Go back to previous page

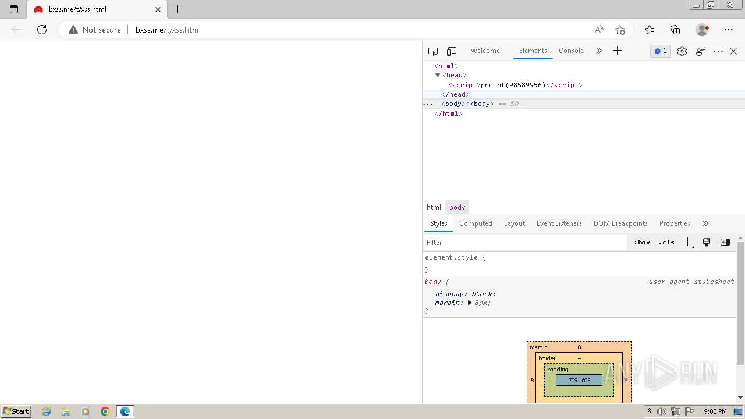pos(16,30)
